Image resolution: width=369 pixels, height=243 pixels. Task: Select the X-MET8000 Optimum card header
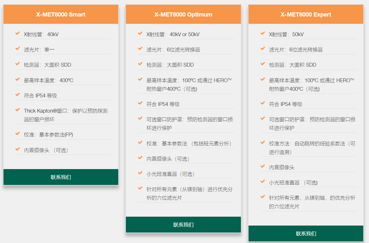(x=183, y=14)
